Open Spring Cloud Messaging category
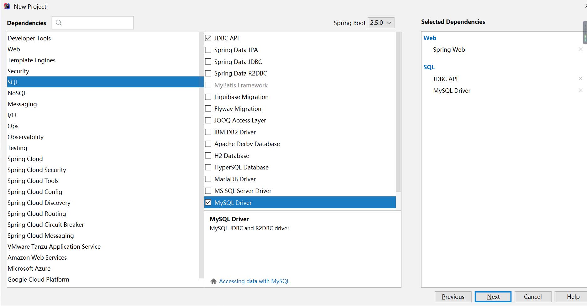 (103, 236)
